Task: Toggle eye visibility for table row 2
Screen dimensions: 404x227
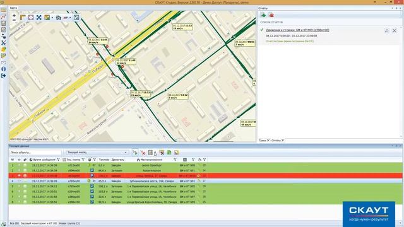Action: (20, 170)
